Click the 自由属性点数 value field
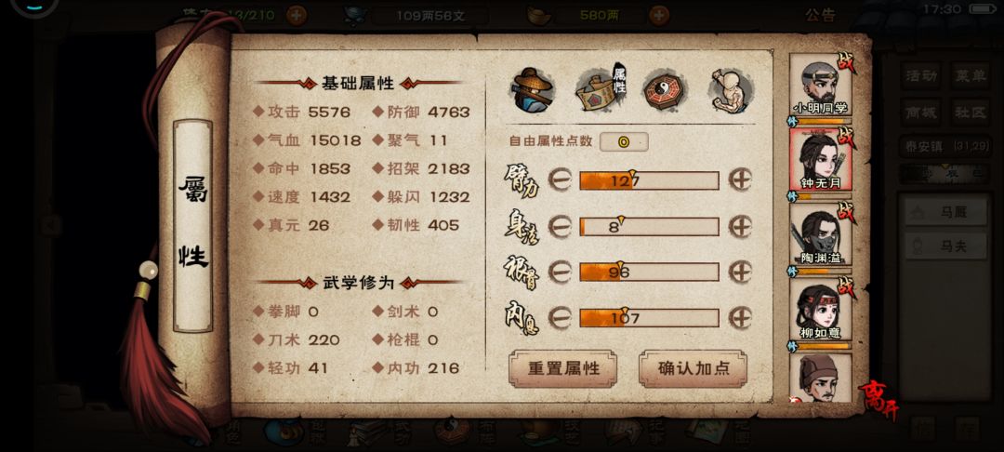This screenshot has height=452, width=1004. tap(624, 141)
